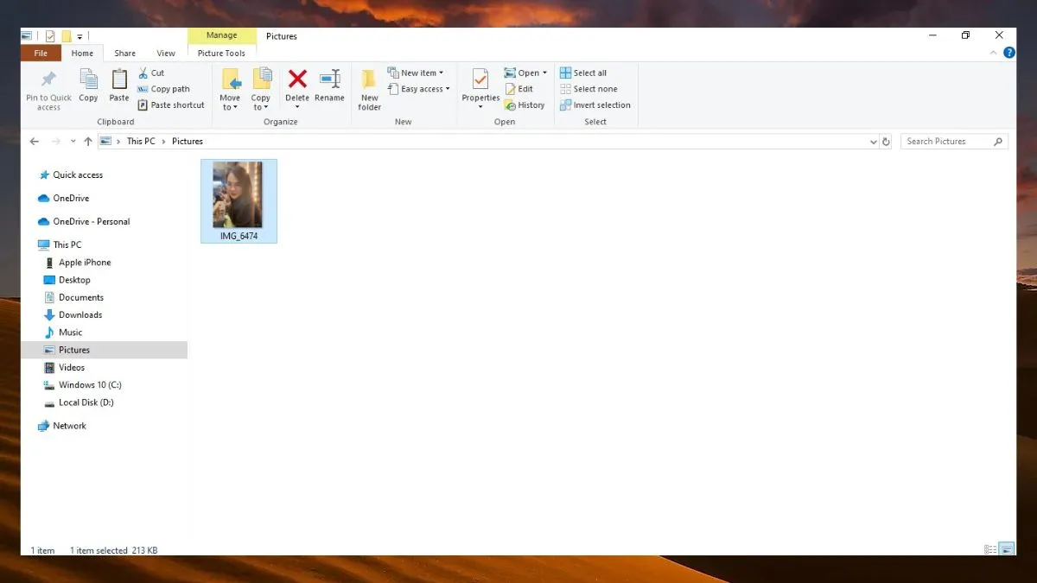Viewport: 1037px width, 583px height.
Task: Click the Rename icon in ribbon
Action: click(329, 80)
